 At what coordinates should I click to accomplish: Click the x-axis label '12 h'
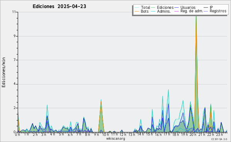pyautogui.click(x=123, y=134)
